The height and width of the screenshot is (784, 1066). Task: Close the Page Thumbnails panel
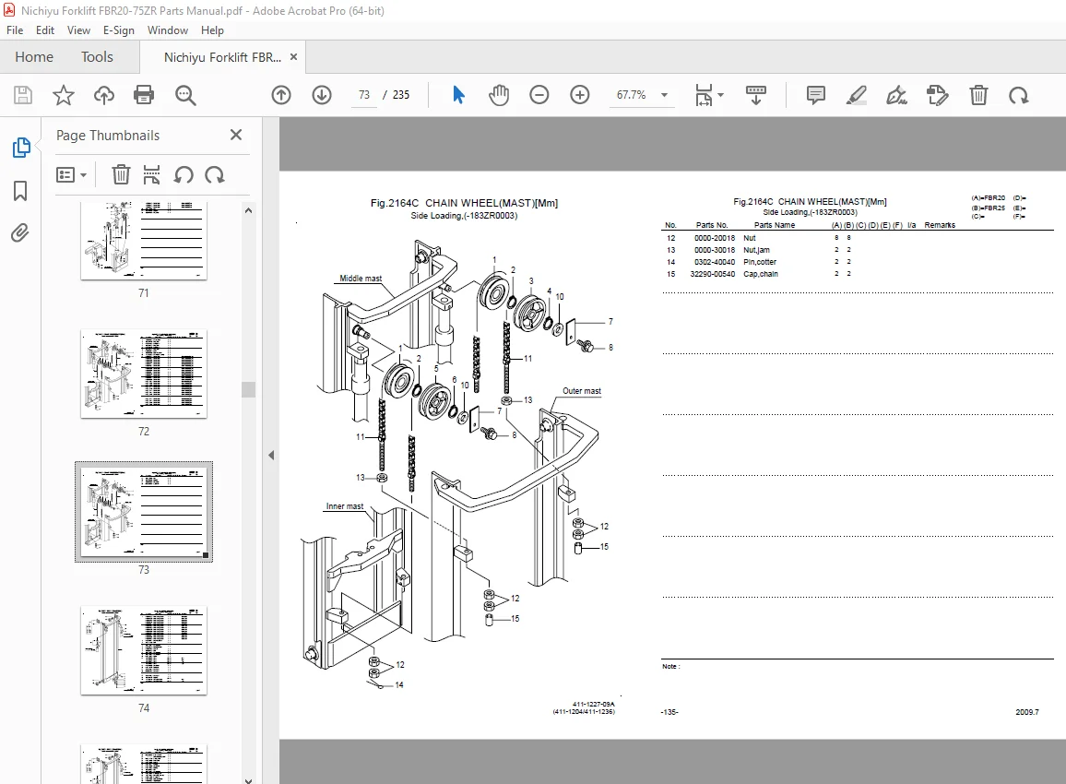pos(236,135)
